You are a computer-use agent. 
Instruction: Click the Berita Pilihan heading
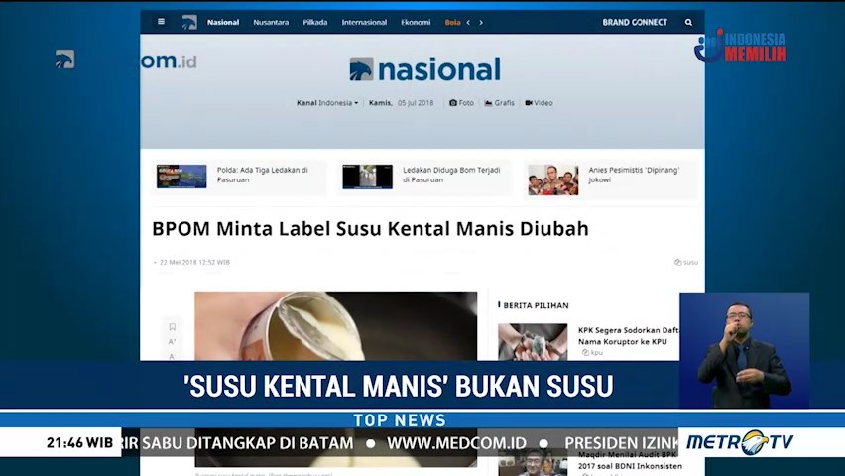(x=536, y=305)
